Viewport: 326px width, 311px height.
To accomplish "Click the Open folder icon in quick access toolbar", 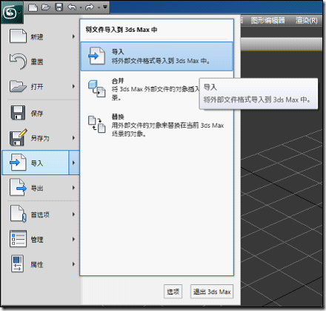I will [x=46, y=7].
